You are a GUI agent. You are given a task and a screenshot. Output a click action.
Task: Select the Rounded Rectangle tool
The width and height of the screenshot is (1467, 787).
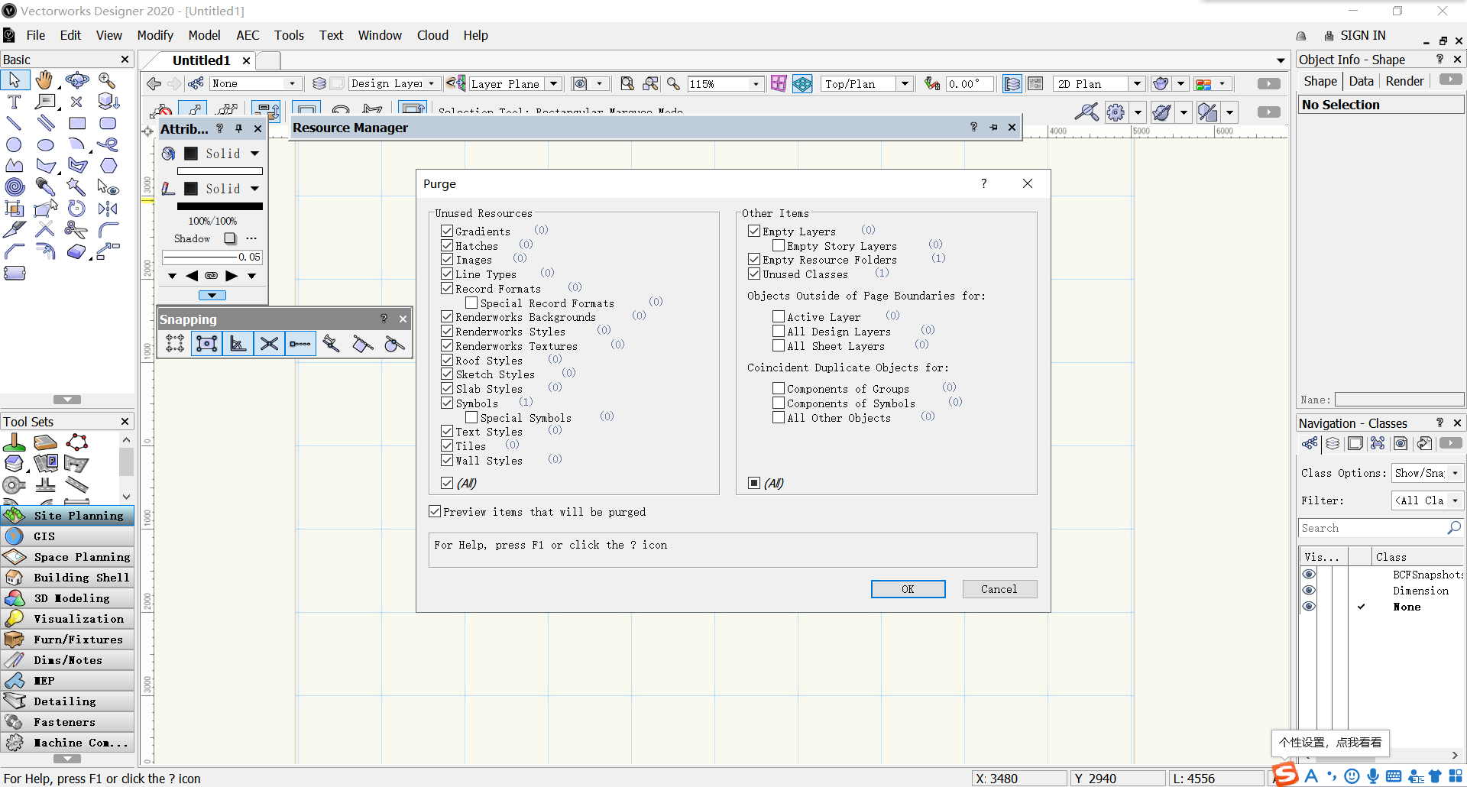point(108,123)
